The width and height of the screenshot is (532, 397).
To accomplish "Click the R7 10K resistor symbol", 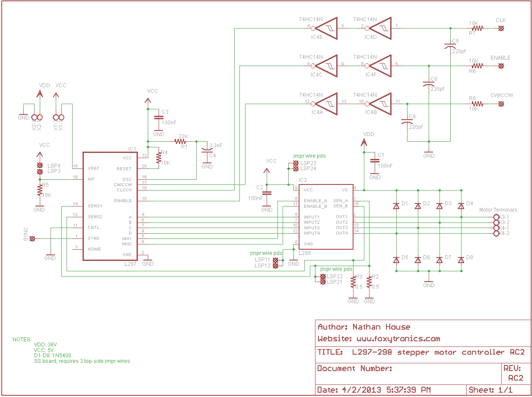I will pos(476,28).
